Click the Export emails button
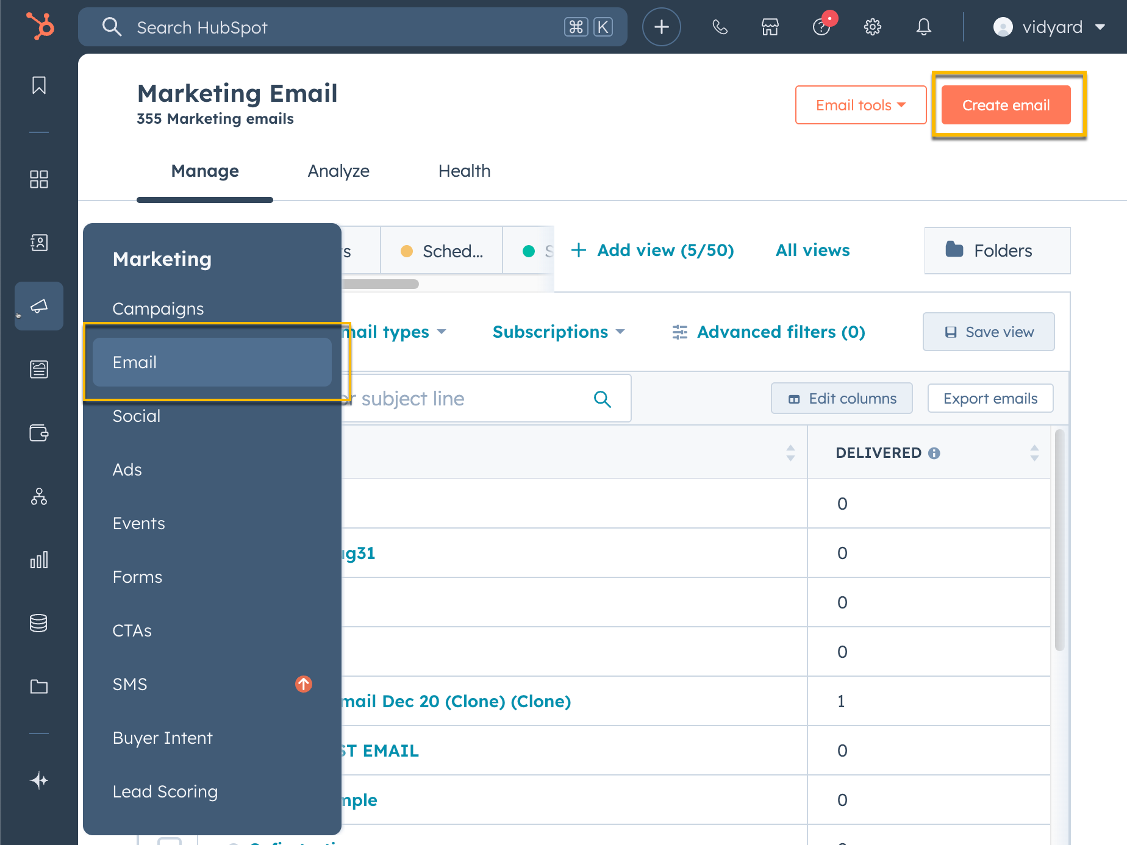This screenshot has height=845, width=1127. [x=990, y=398]
